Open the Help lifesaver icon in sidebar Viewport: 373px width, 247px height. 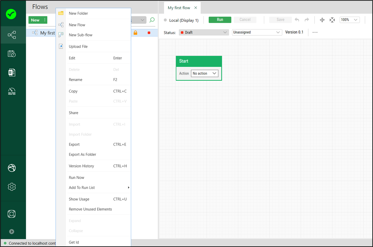(x=12, y=214)
